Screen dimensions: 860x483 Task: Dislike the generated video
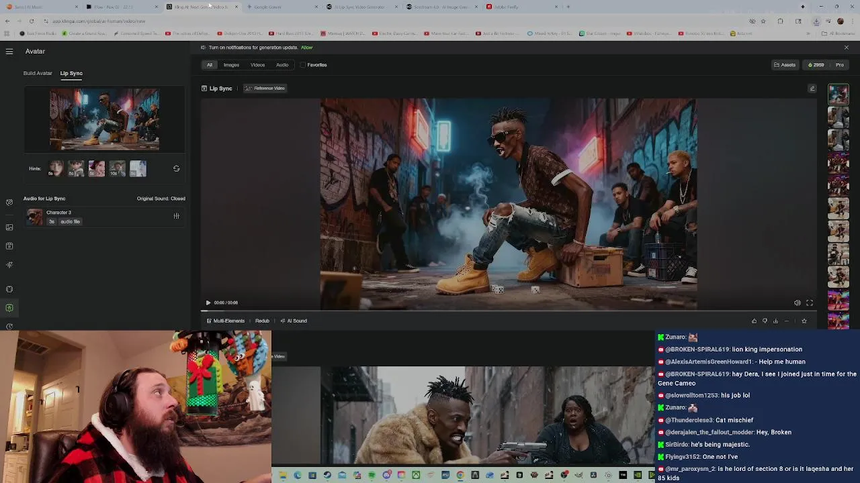click(x=765, y=321)
